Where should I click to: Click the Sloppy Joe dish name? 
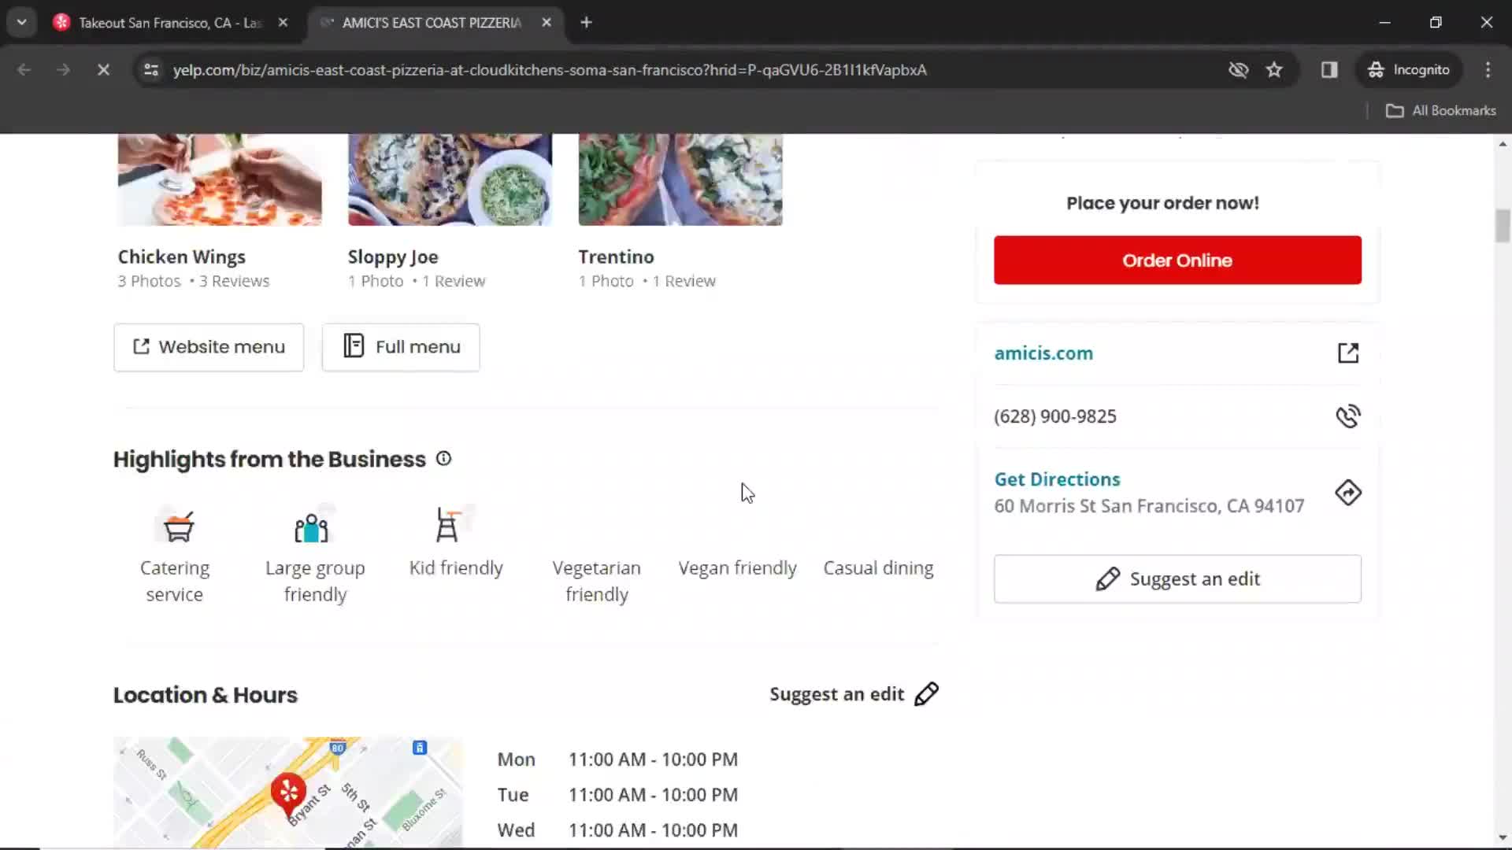(x=393, y=257)
